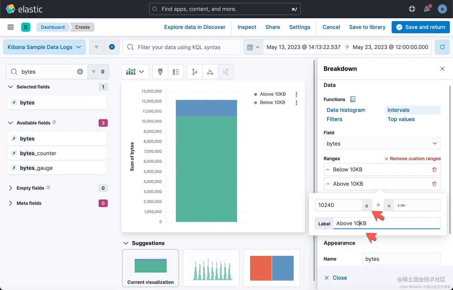Select the Date histogram function
This screenshot has height=290, width=453.
pos(346,110)
